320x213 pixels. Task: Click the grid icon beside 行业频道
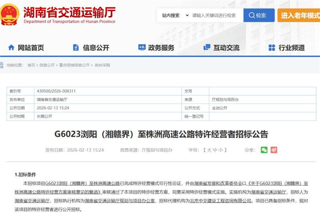pyautogui.click(x=271, y=47)
